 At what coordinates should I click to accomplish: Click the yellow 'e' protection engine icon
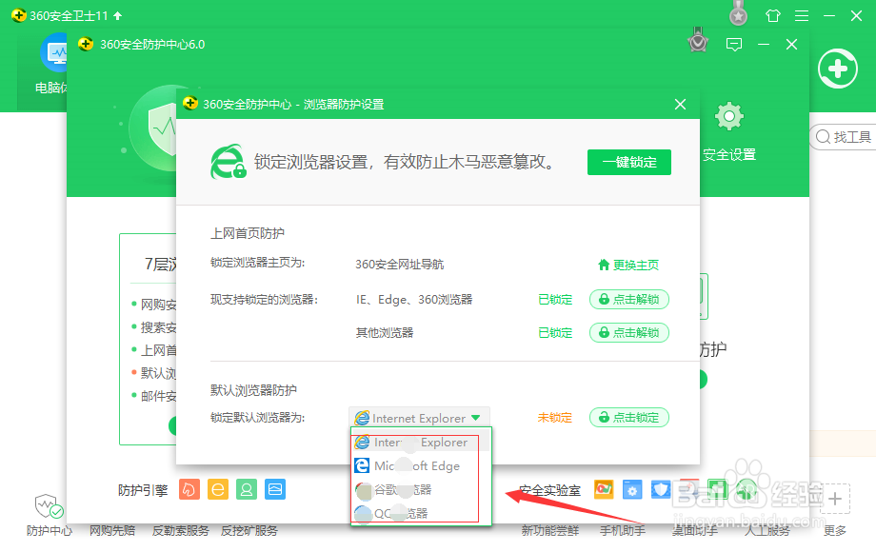tap(218, 489)
